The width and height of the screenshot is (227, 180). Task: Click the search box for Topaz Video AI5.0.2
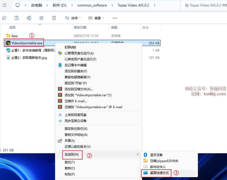(x=204, y=5)
